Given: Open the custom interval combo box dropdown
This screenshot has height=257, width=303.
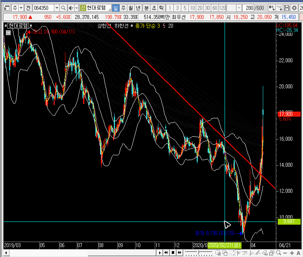Looking at the screenshot, I should pos(239,8).
